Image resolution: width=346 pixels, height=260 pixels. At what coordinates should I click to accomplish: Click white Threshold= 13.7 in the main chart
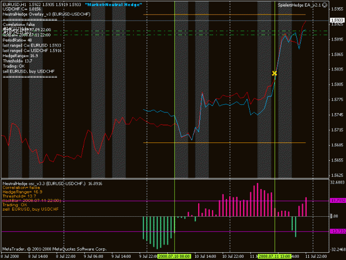pos(17,61)
